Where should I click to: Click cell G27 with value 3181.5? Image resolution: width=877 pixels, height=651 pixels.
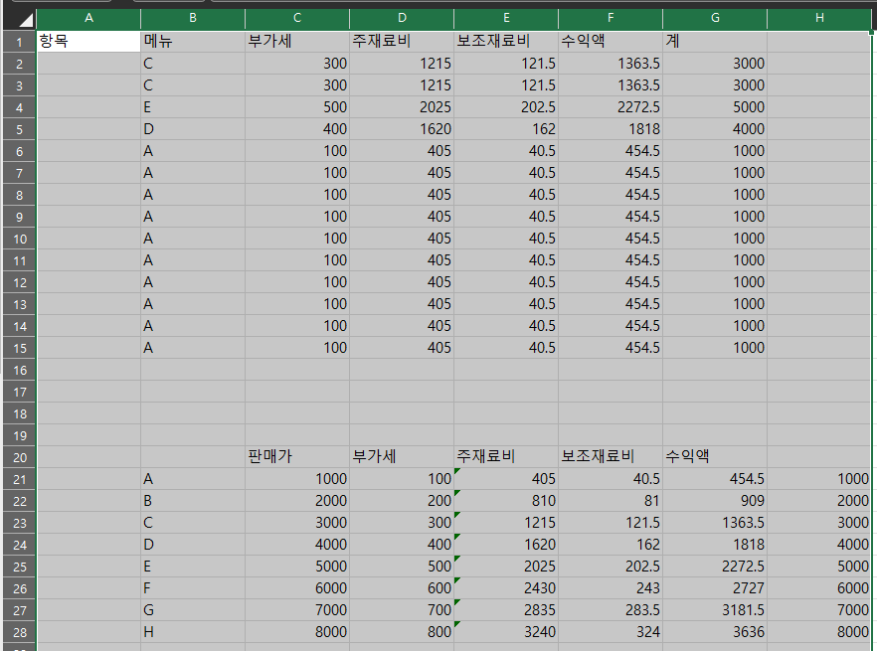[715, 610]
